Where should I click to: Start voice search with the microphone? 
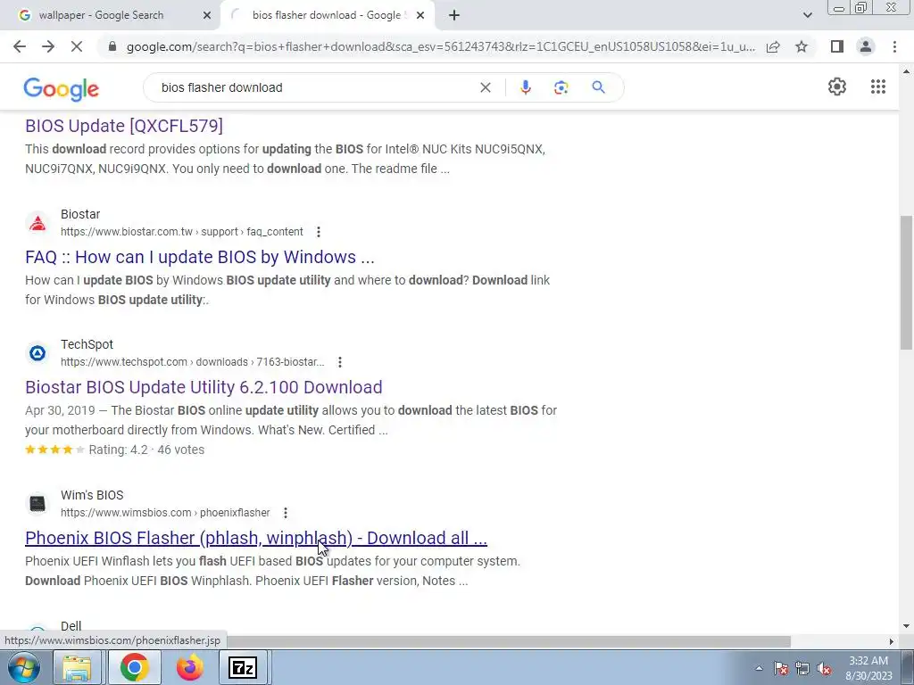click(525, 87)
